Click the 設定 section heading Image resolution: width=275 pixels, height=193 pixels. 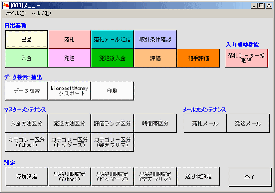point(9,163)
